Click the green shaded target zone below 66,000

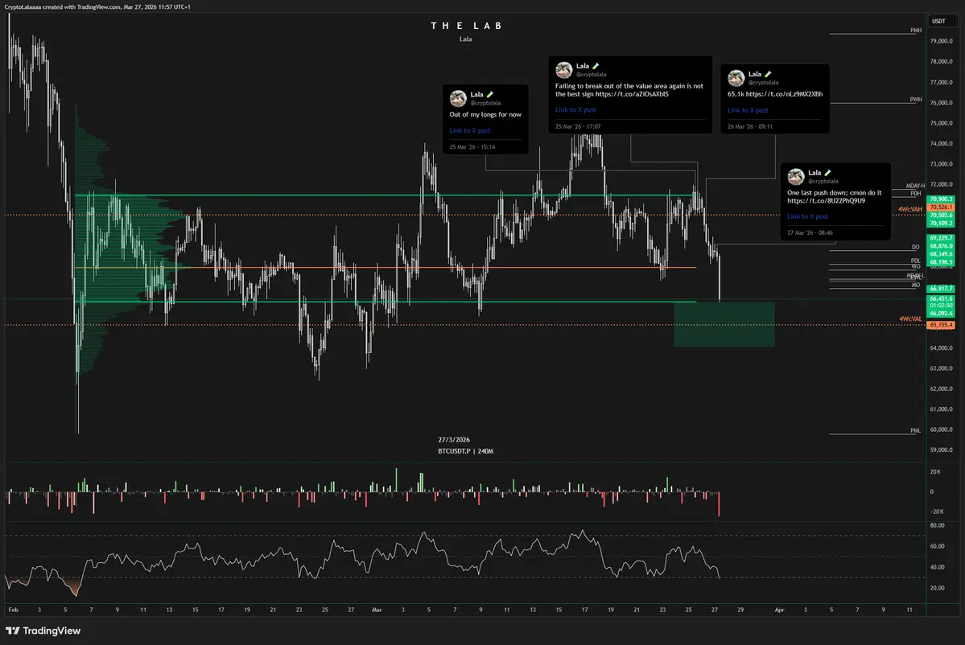pyautogui.click(x=724, y=324)
